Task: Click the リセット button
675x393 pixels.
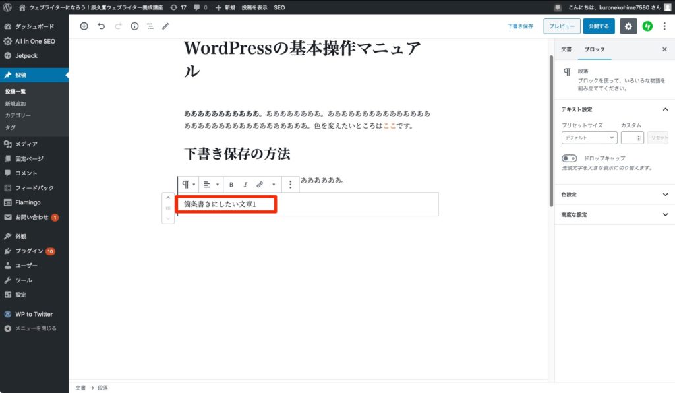Action: 659,138
